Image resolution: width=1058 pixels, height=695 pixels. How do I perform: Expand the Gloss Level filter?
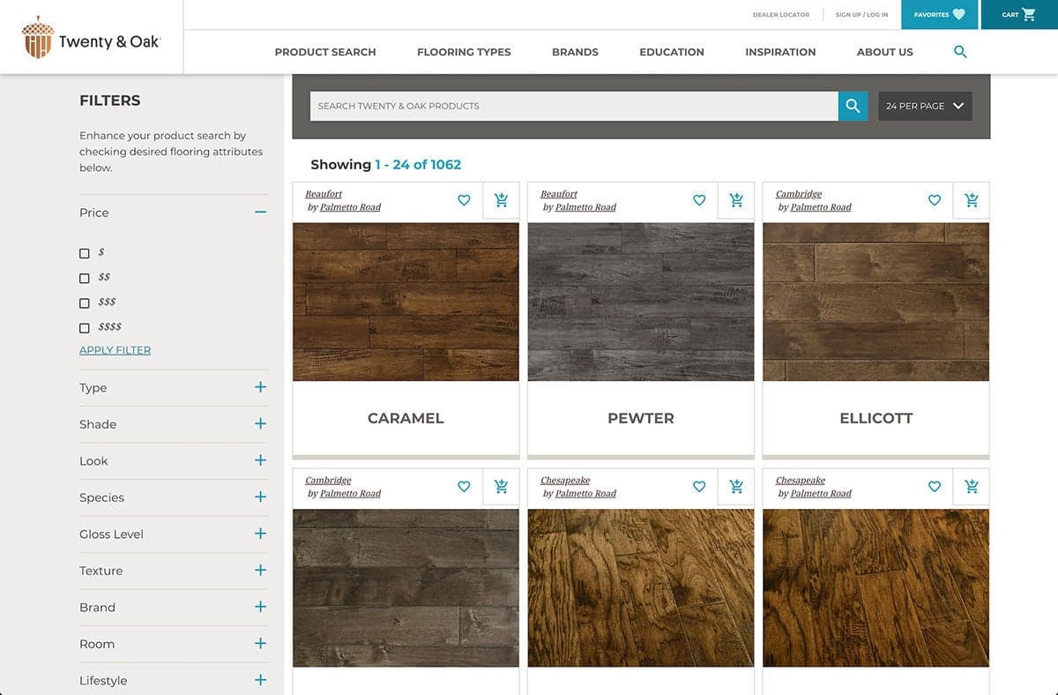point(260,534)
